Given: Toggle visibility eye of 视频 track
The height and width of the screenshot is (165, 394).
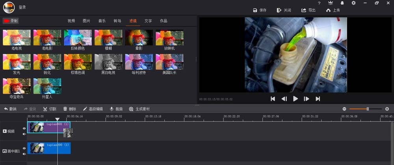Looking at the screenshot, I should [24, 128].
